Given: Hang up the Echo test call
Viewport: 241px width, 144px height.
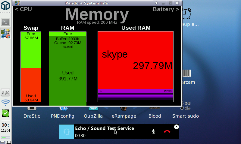Looking at the screenshot, I should (x=167, y=131).
